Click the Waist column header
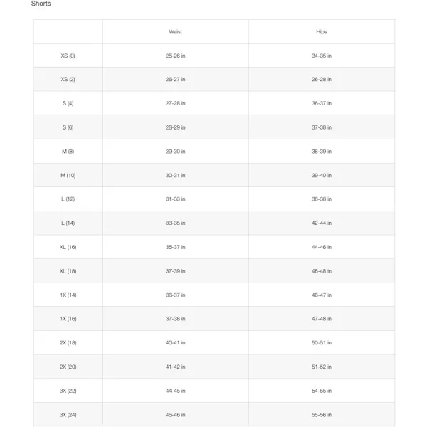The image size is (427, 427). (x=175, y=32)
